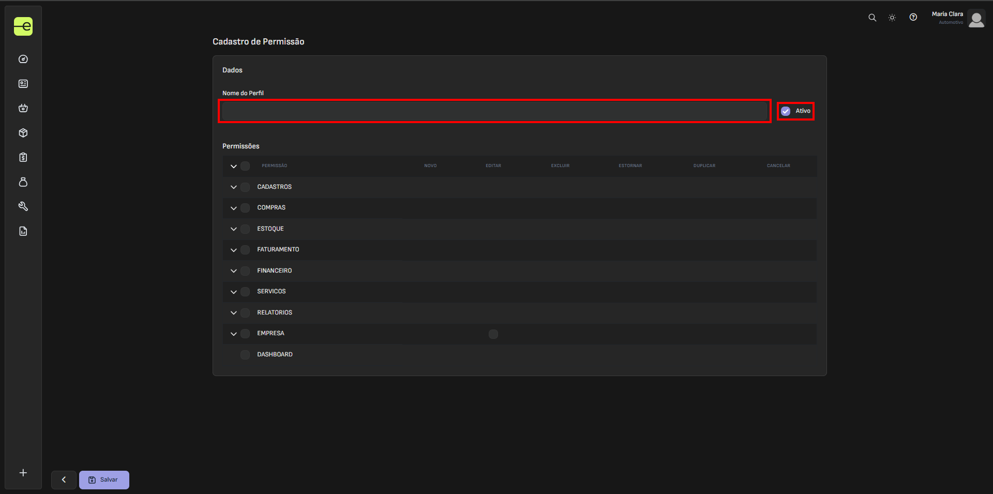Click the back arrow button
The width and height of the screenshot is (993, 494).
(64, 480)
